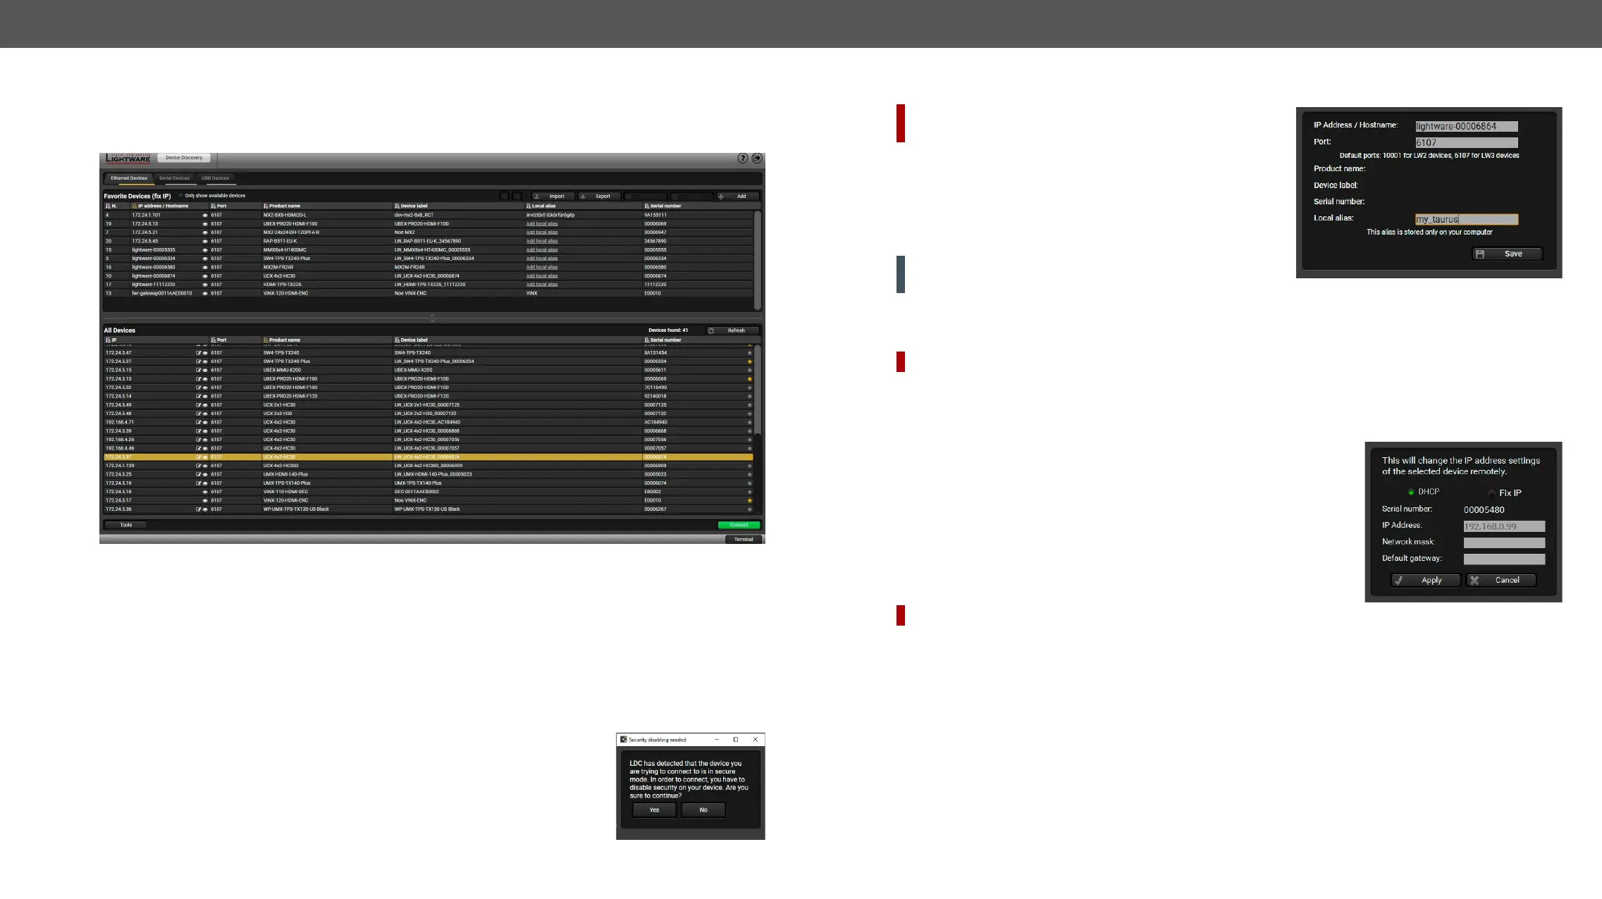Open the Terminal button

tap(744, 540)
